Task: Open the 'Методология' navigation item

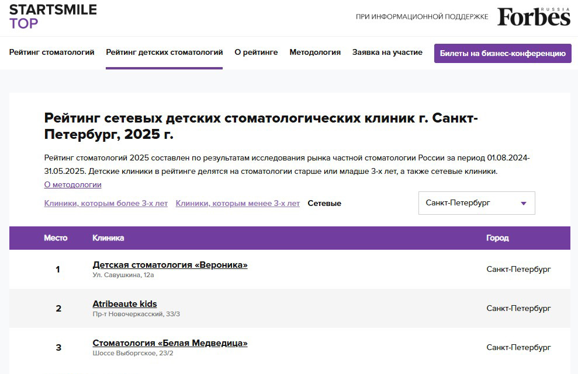Action: point(315,53)
